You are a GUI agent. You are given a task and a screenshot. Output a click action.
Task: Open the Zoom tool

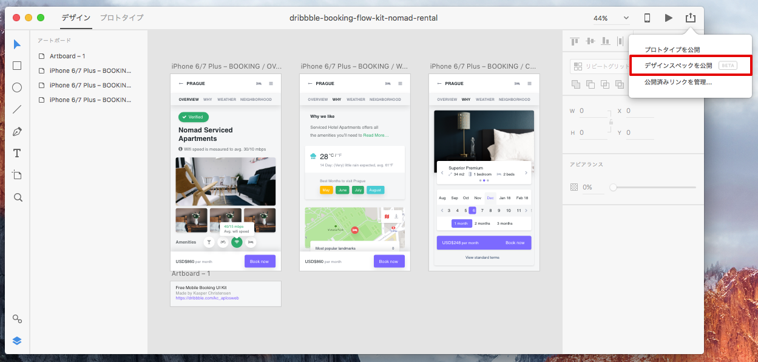point(17,197)
